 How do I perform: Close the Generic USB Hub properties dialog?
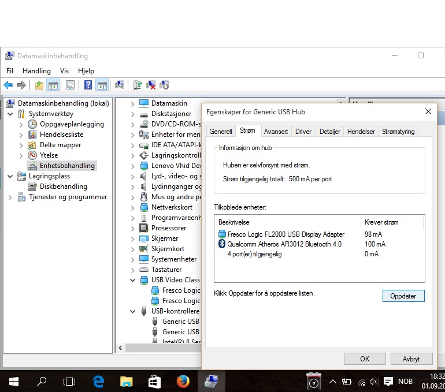(428, 111)
